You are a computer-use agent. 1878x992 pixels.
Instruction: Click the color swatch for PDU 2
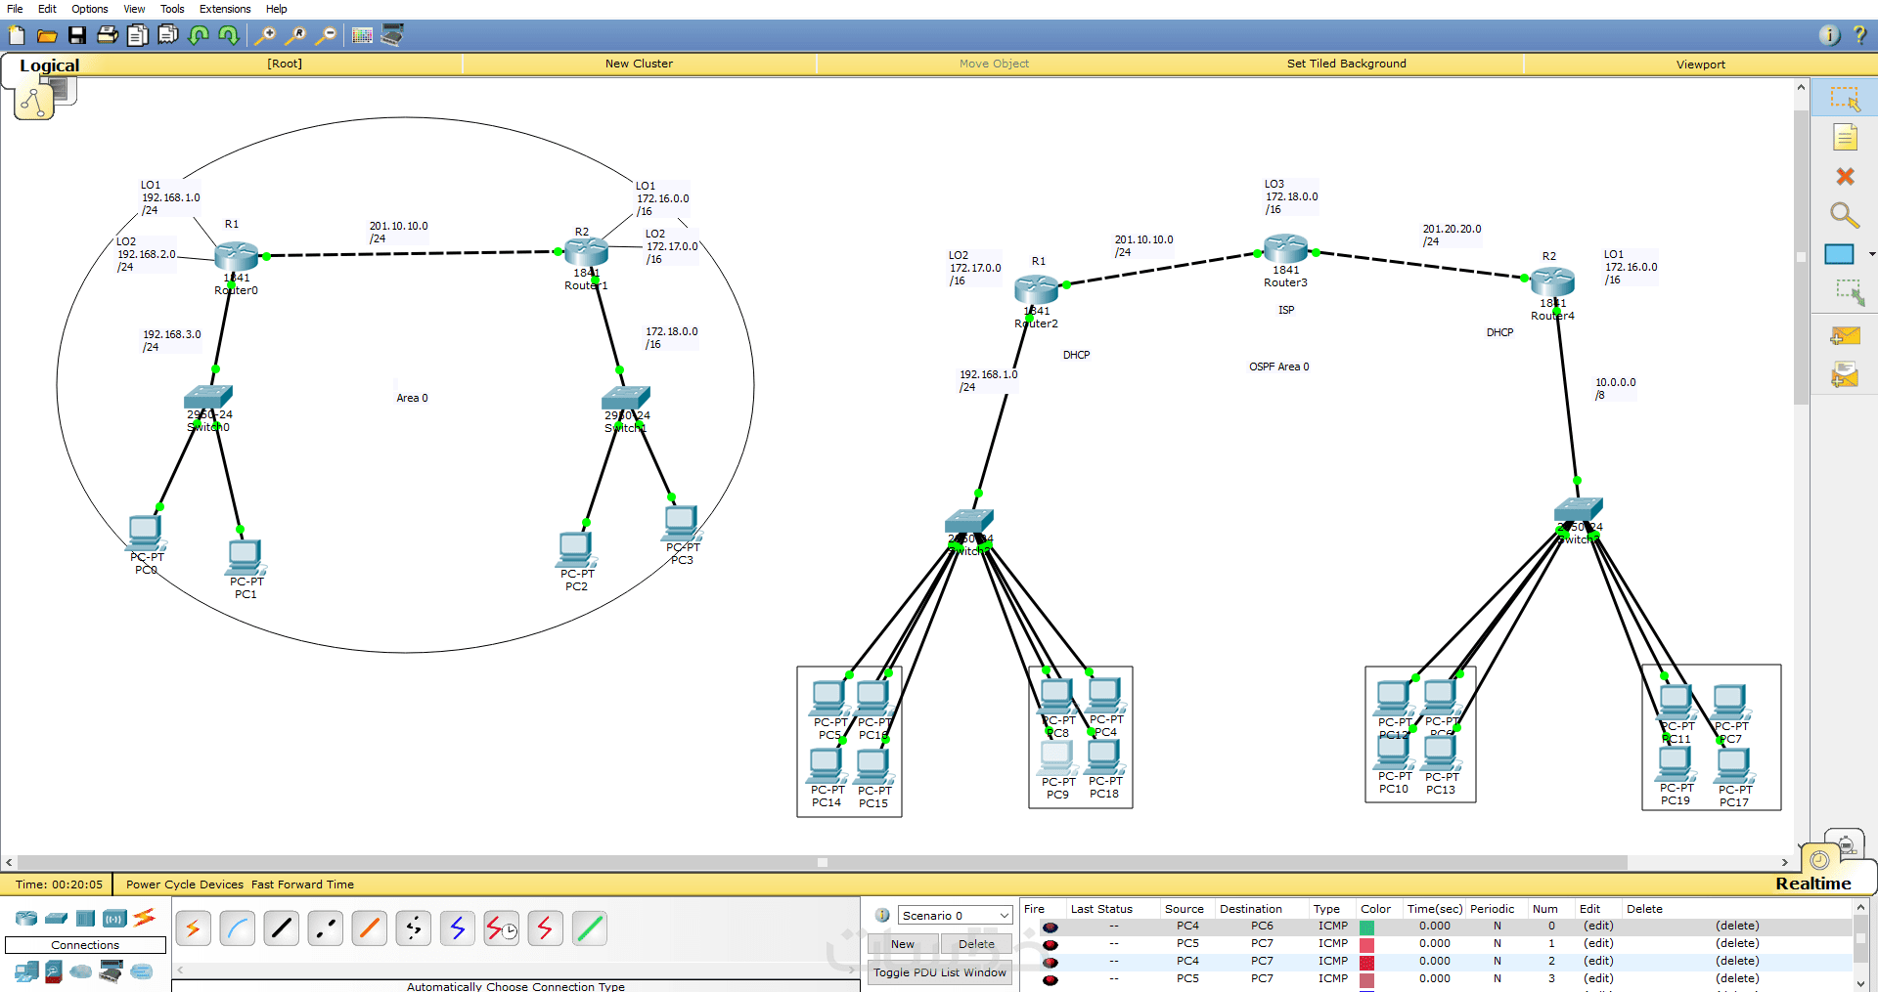[1366, 962]
